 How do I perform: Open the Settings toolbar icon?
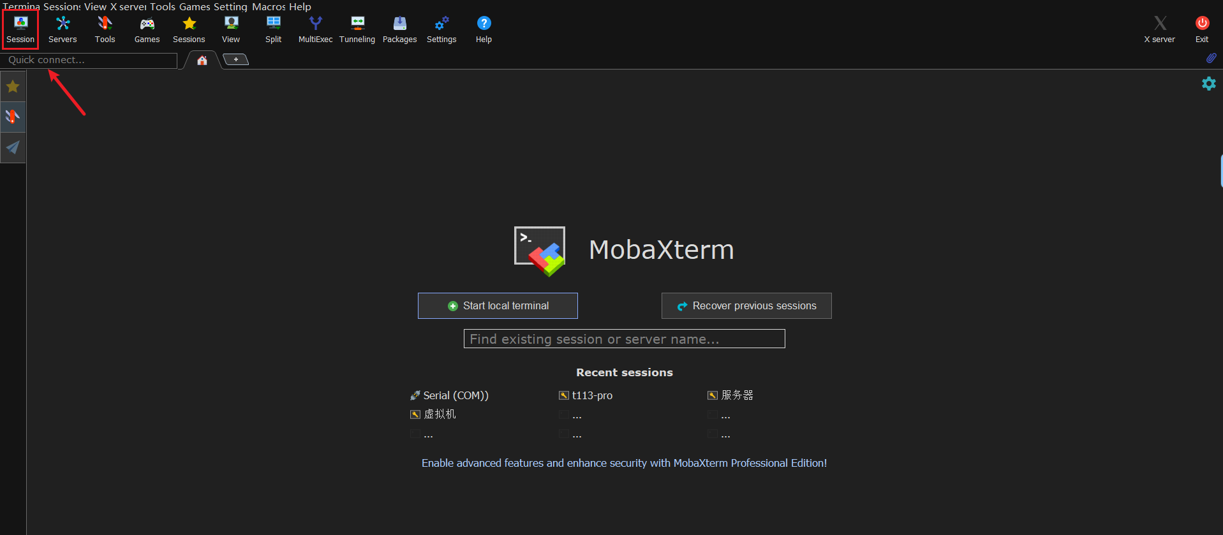pos(441,29)
